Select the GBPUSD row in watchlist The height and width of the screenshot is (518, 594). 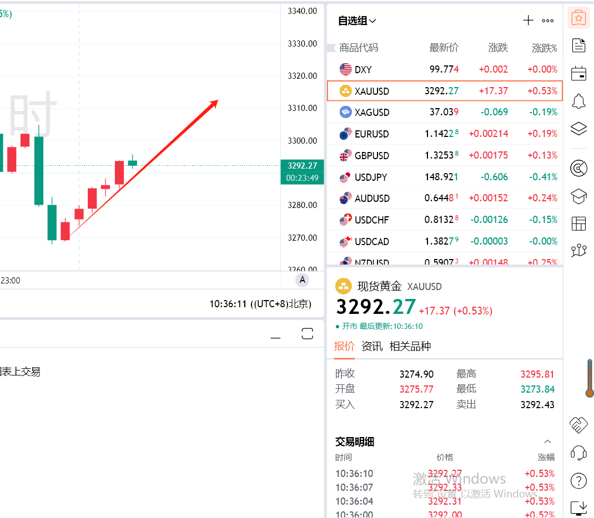tap(445, 155)
